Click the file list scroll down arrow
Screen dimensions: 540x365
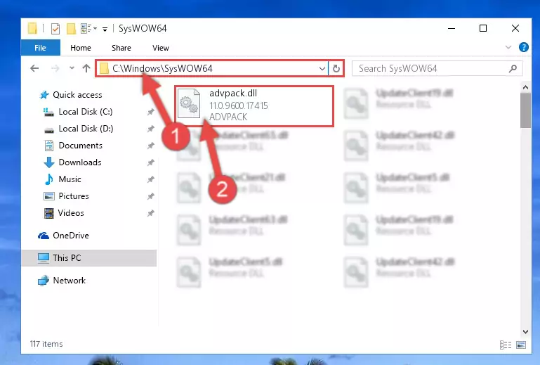click(x=525, y=331)
